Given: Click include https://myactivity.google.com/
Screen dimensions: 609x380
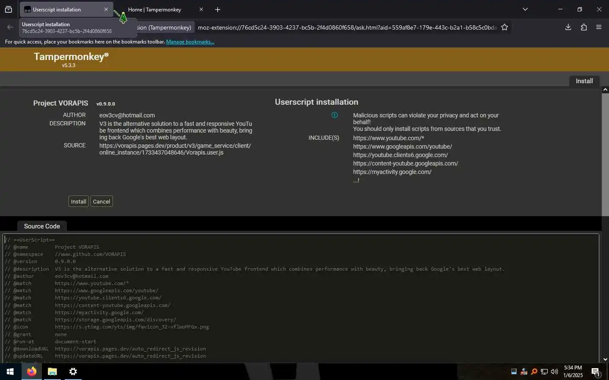Looking at the screenshot, I should (x=392, y=172).
